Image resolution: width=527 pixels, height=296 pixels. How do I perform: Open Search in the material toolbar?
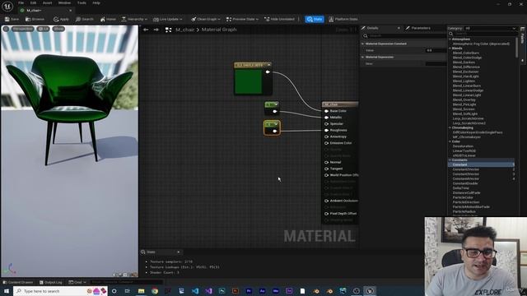coord(84,19)
